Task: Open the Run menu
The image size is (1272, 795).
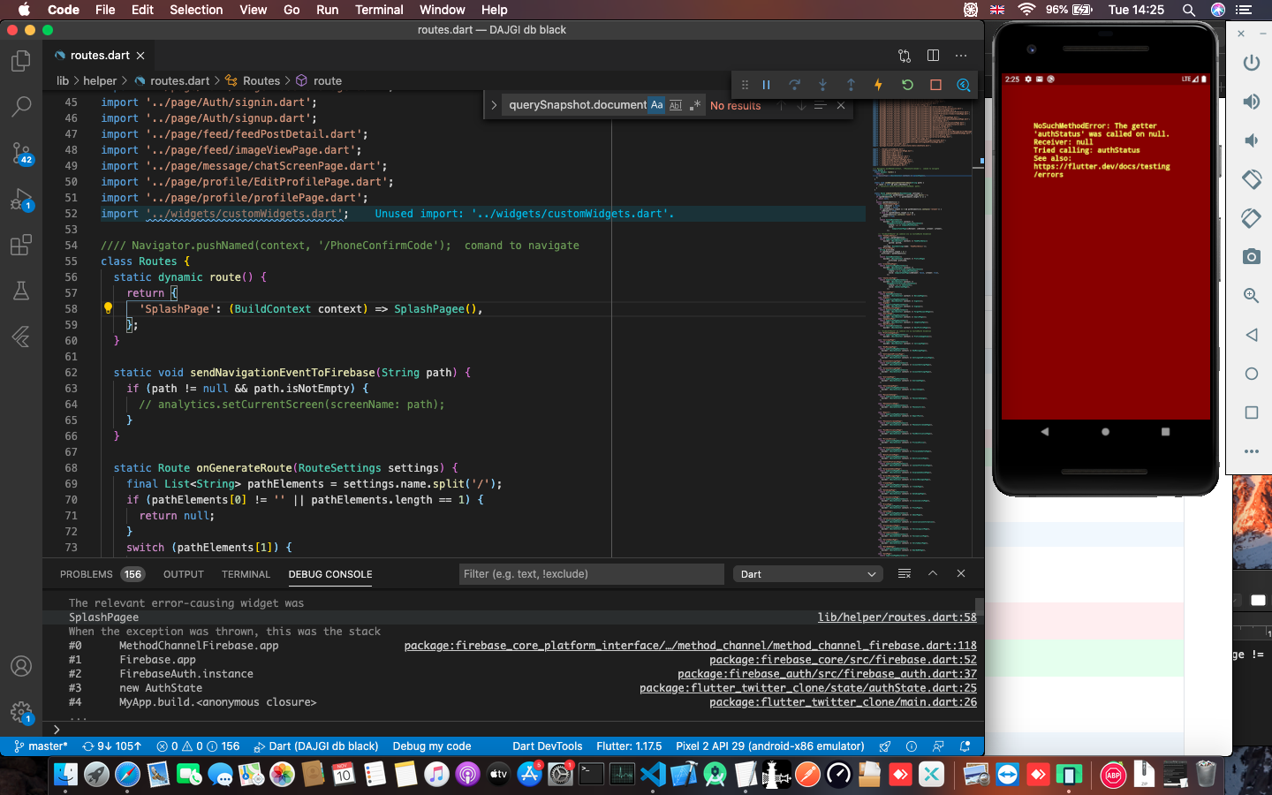Action: click(x=327, y=10)
